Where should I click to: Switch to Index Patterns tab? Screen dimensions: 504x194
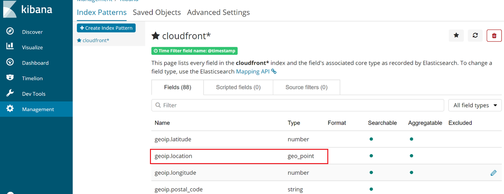coord(102,12)
